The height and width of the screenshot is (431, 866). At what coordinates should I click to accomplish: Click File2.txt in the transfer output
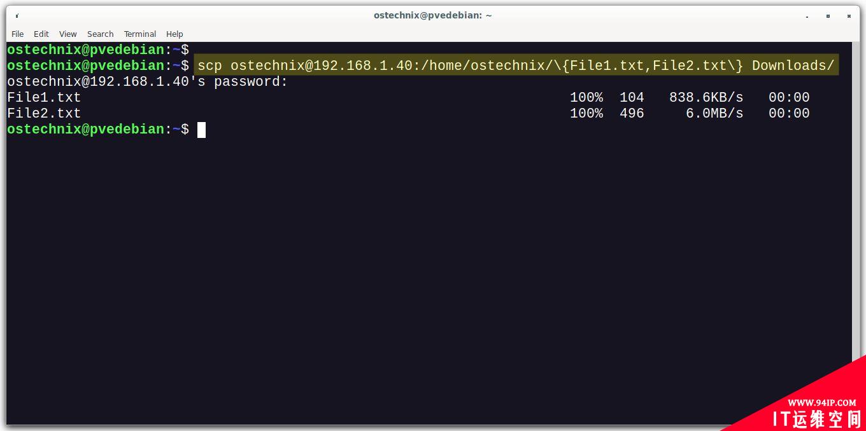click(44, 113)
